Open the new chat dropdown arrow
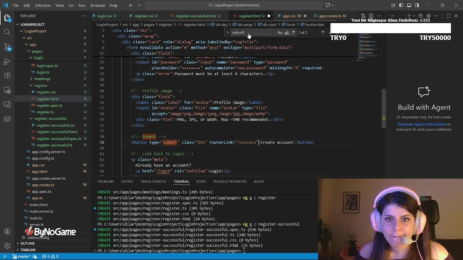This screenshot has width=463, height=260. click(414, 16)
